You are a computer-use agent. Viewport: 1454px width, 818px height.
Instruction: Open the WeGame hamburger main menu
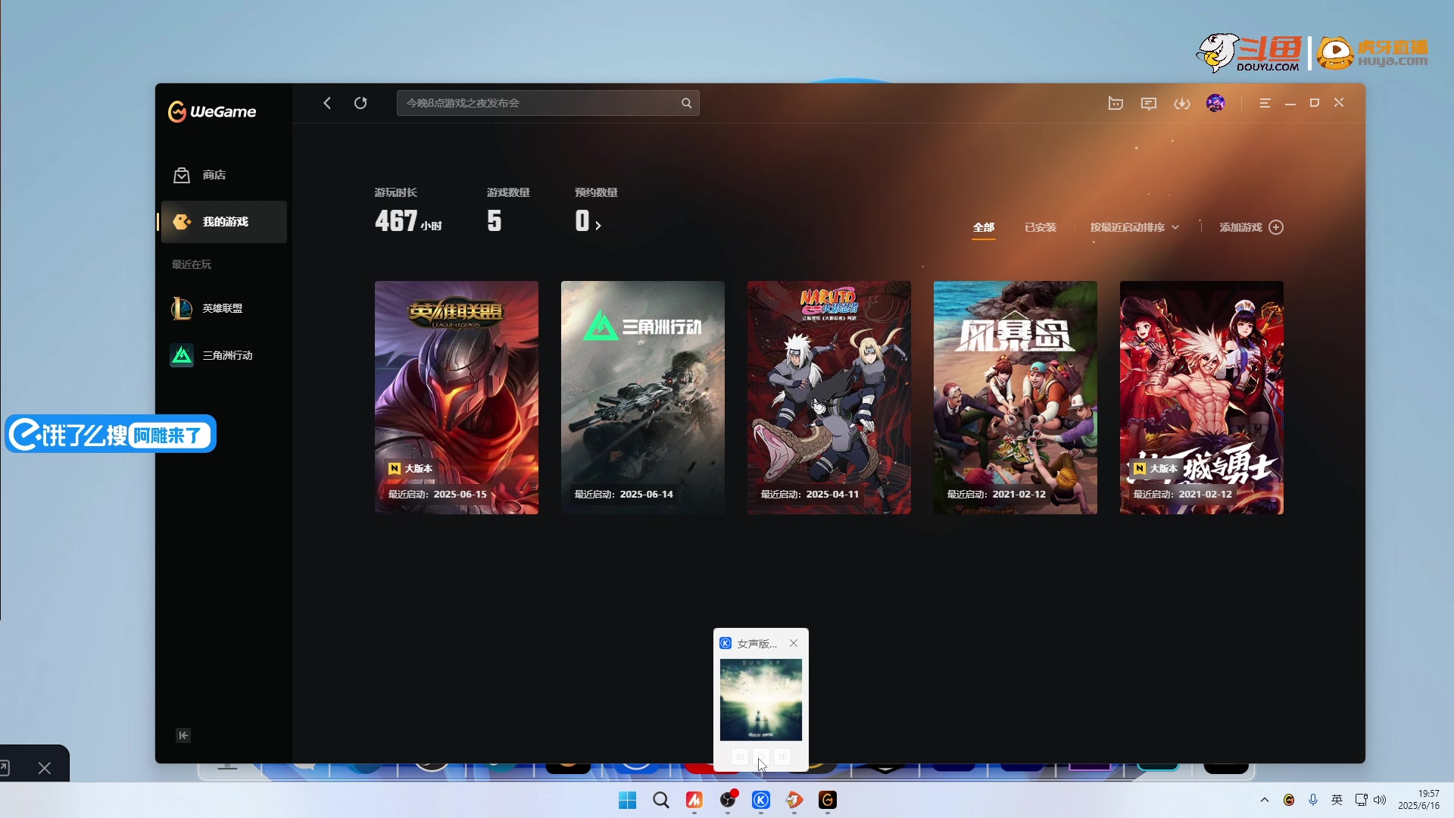(1265, 103)
